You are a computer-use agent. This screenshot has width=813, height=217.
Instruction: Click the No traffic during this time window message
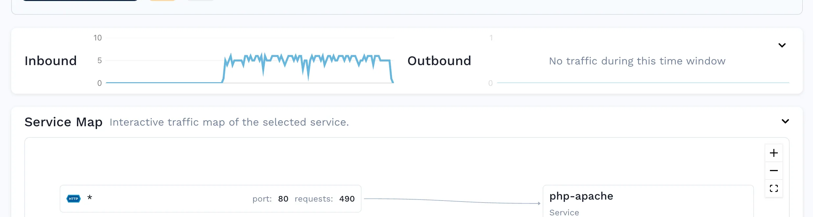pos(637,61)
